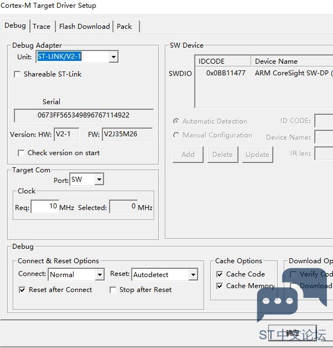Click the Add device button

[x=188, y=154]
